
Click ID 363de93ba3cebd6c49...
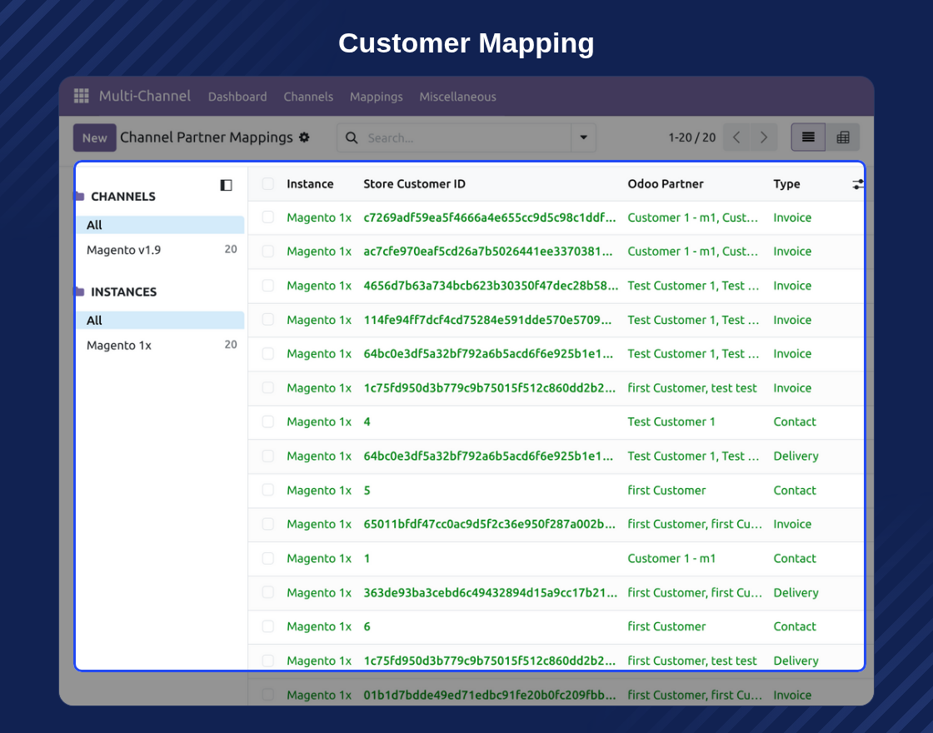click(x=491, y=592)
